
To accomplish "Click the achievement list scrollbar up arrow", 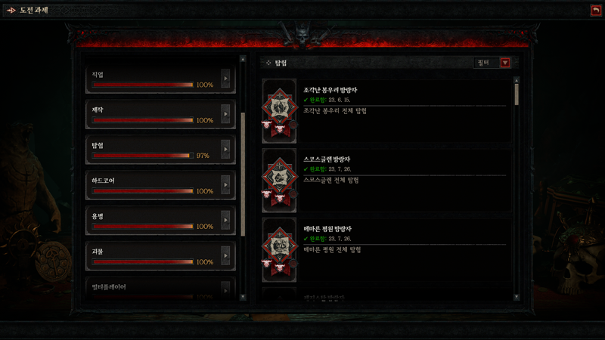I will point(517,80).
